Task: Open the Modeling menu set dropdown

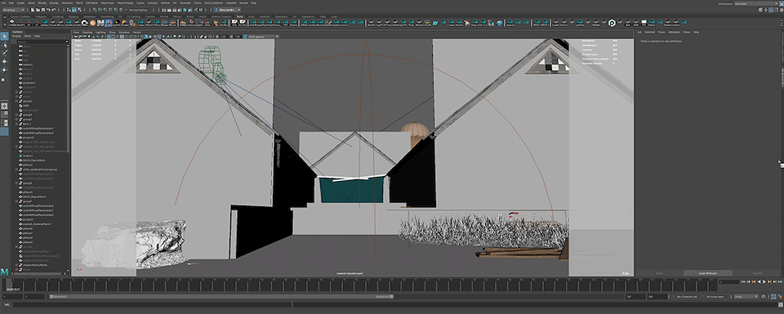Action: [13, 10]
